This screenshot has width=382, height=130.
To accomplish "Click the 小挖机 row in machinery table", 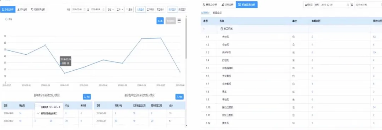I will click(x=292, y=44).
